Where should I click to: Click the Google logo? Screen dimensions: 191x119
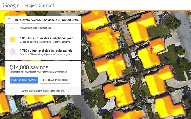[x=11, y=5]
